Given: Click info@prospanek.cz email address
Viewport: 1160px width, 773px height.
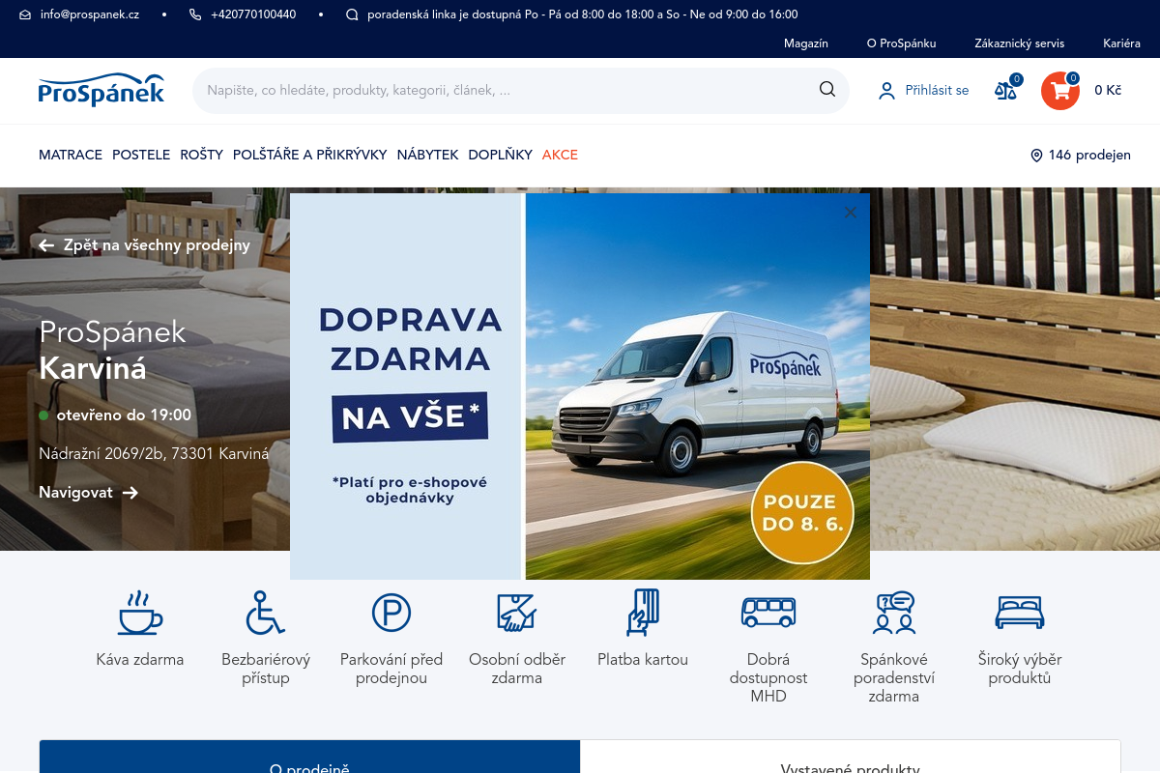Looking at the screenshot, I should [90, 14].
